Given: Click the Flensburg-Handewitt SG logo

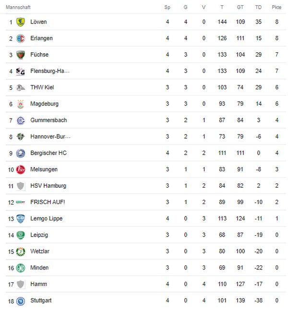Looking at the screenshot, I should click(x=21, y=71).
